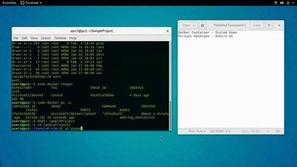Image resolution: width=297 pixels, height=167 pixels.
Task: Open the Terminal app menu in top bar
Action: [x=31, y=3]
